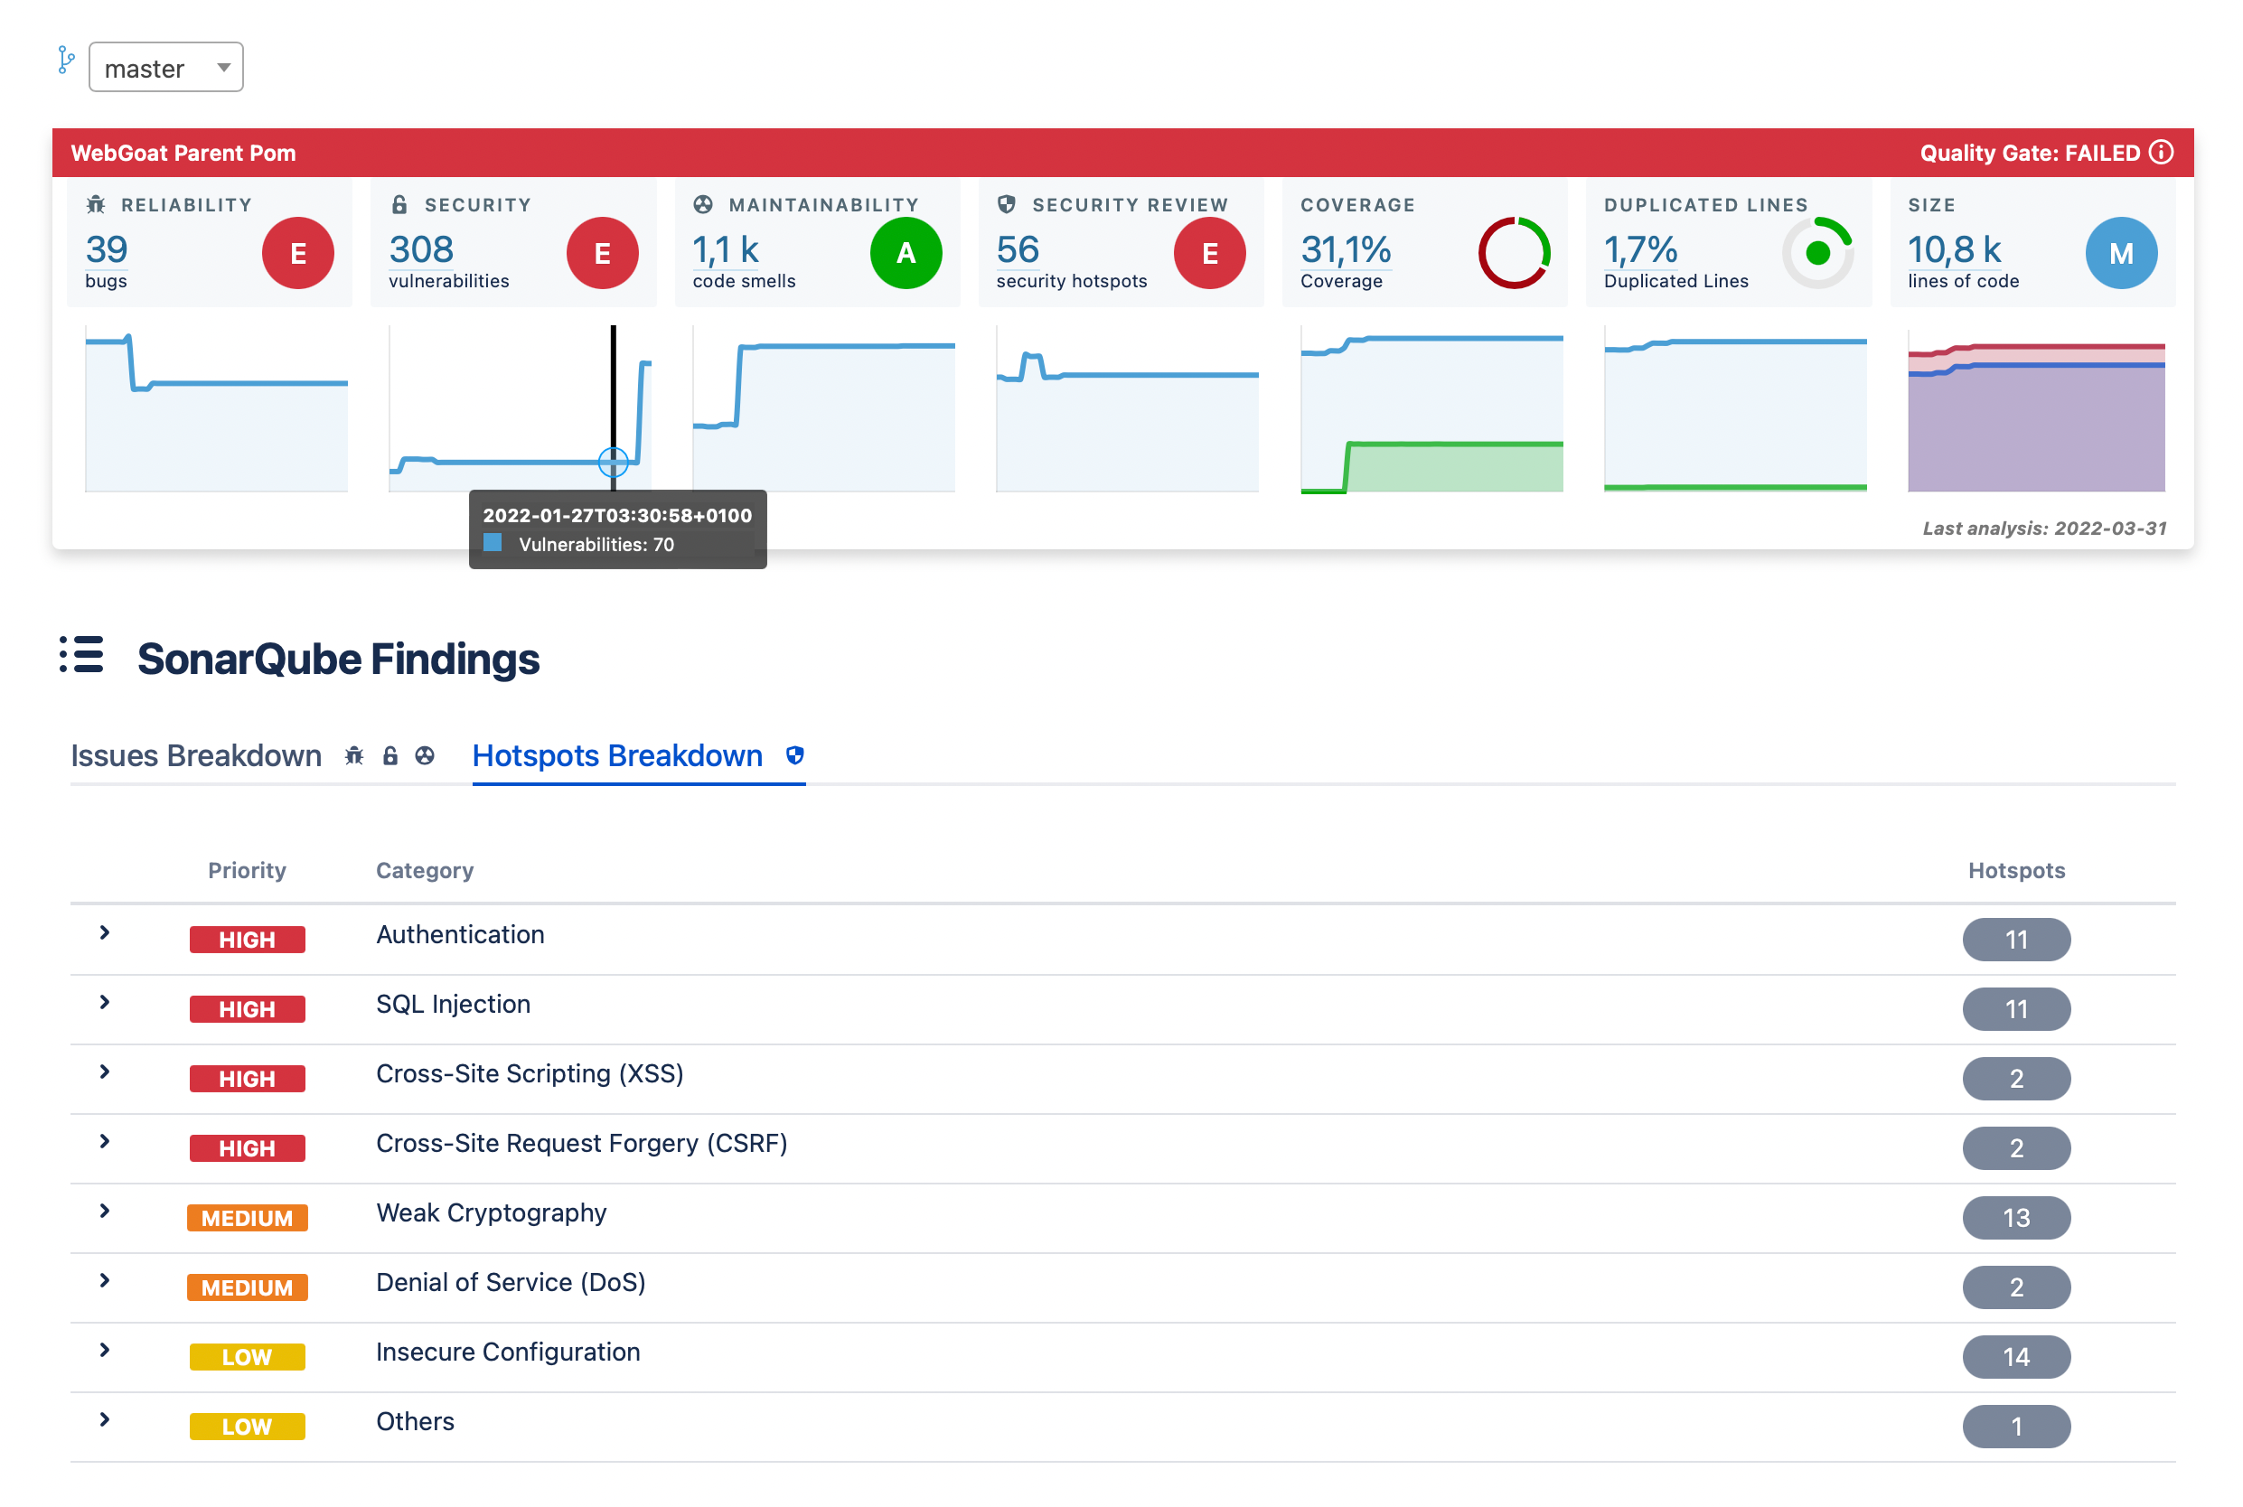Click the Reliability bug icon
This screenshot has height=1507, width=2243.
point(96,205)
